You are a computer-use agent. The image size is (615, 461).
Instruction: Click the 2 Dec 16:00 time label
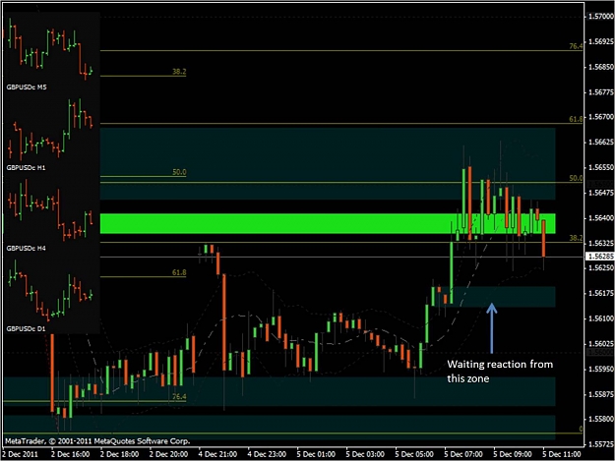[x=71, y=454]
